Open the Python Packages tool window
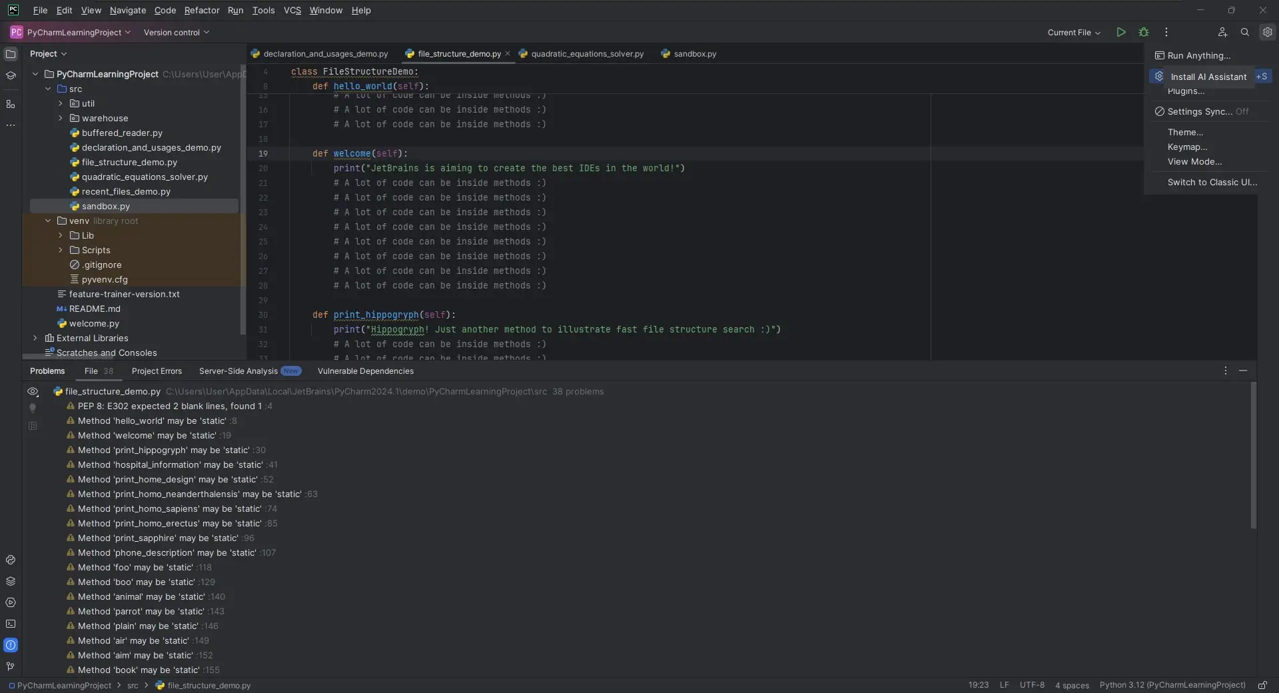Viewport: 1279px width, 693px height. pyautogui.click(x=11, y=581)
